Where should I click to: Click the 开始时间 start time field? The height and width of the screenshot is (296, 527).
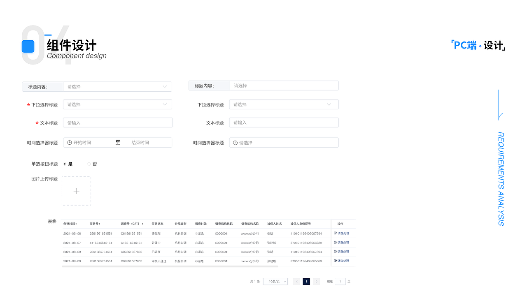82,143
